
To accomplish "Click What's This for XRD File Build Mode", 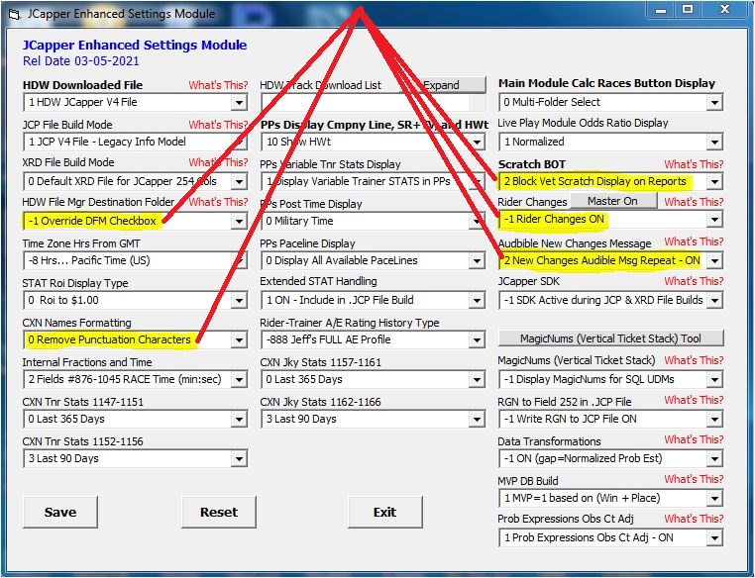I will [x=218, y=162].
